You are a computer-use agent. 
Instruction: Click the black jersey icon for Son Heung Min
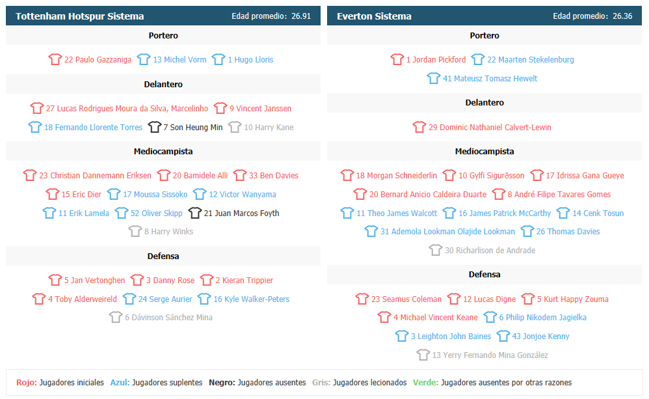click(x=154, y=127)
